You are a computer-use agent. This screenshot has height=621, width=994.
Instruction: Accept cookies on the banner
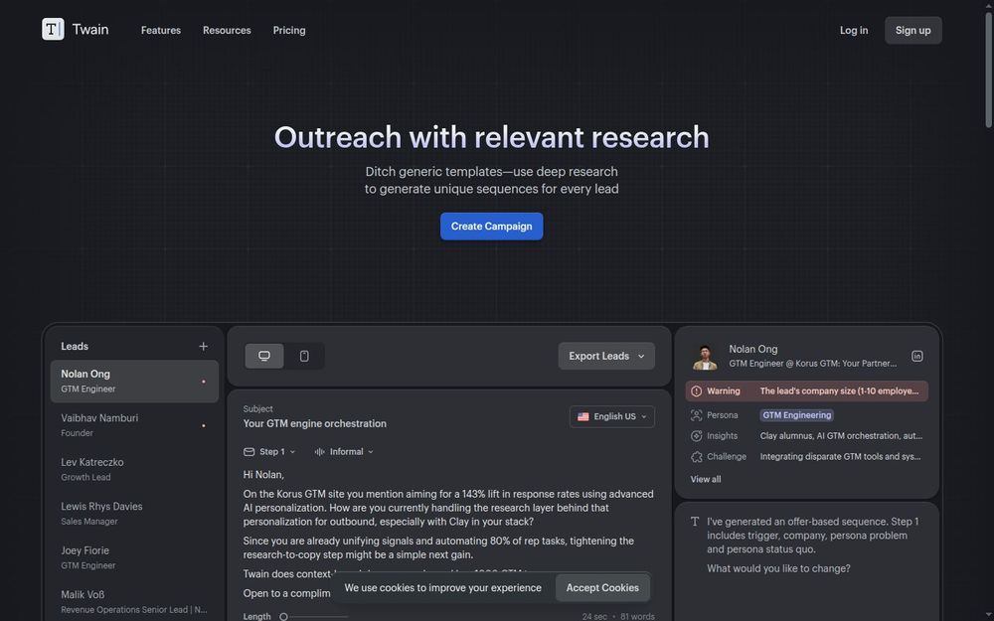pos(602,588)
